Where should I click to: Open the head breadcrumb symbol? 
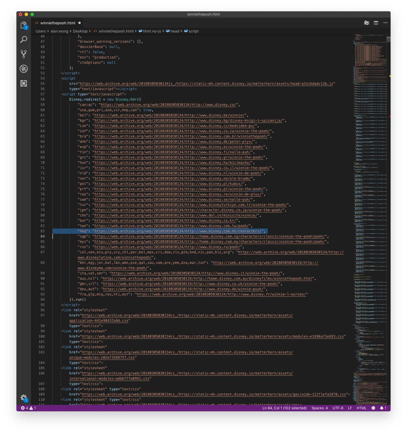pyautogui.click(x=172, y=31)
